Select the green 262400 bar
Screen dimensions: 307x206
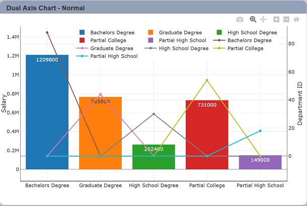click(x=153, y=157)
